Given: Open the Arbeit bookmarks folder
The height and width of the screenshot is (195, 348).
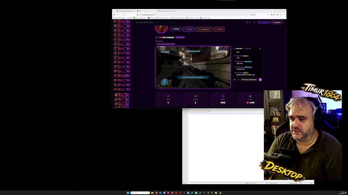Looking at the screenshot, I should (130, 18).
